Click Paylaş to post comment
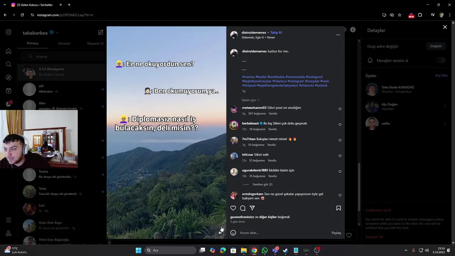The height and width of the screenshot is (256, 455). (336, 233)
